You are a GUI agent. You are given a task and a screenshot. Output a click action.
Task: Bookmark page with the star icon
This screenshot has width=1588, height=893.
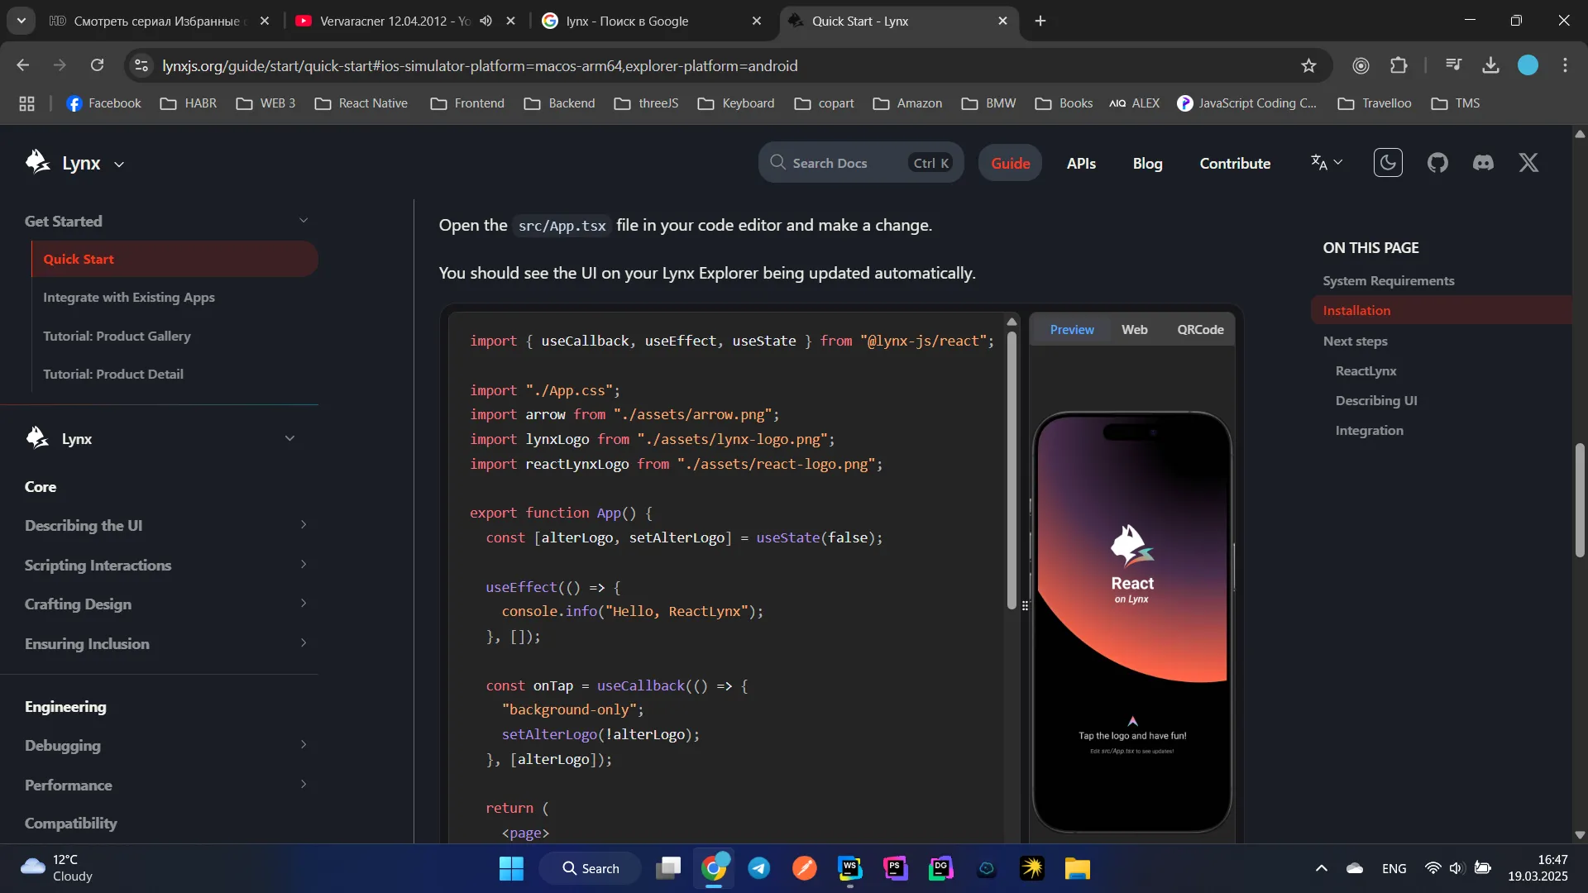pyautogui.click(x=1308, y=65)
